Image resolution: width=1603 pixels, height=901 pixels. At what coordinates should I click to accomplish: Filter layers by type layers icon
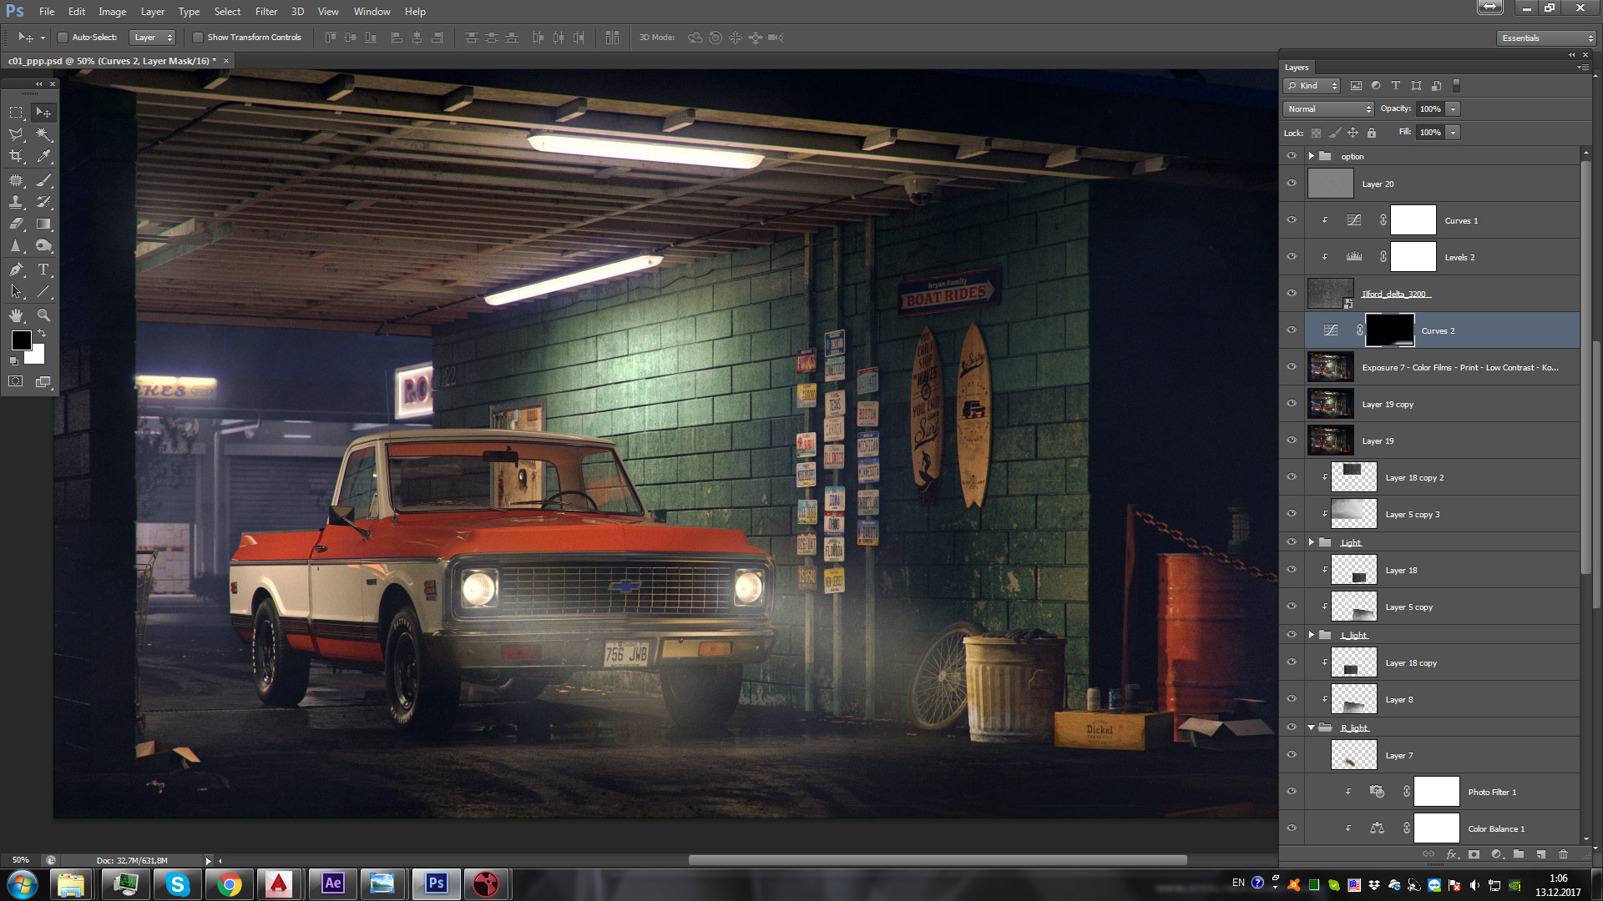[1396, 86]
